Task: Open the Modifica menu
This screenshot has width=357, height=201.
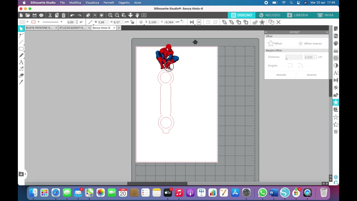Action: point(75,3)
